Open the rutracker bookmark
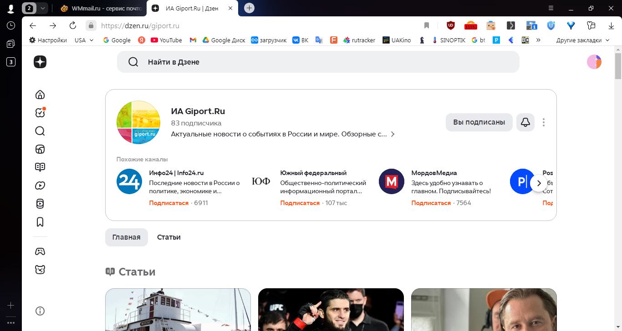The width and height of the screenshot is (622, 331). coord(359,40)
